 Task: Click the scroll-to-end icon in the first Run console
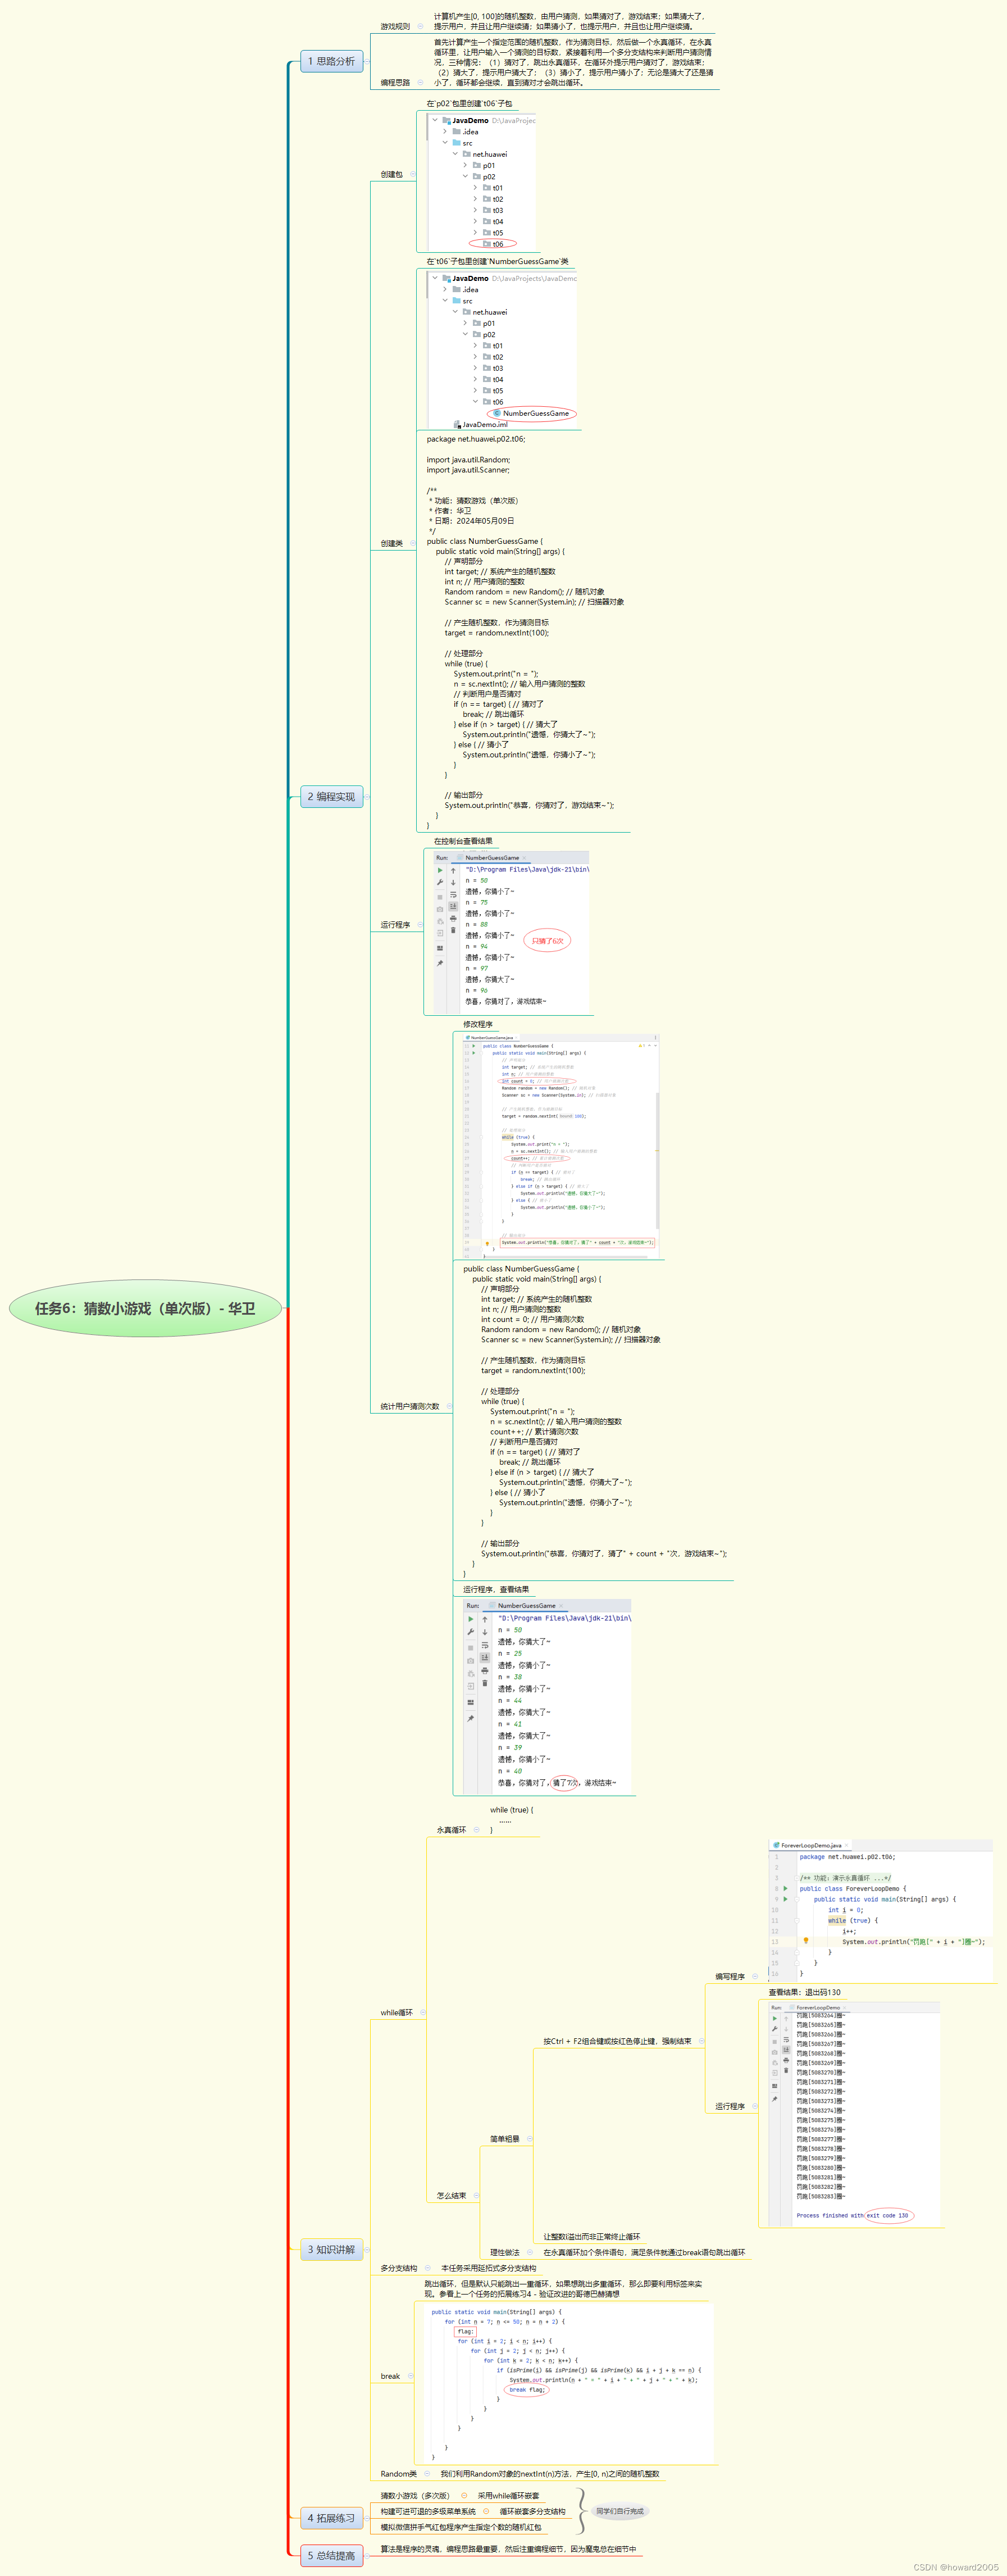point(453,907)
